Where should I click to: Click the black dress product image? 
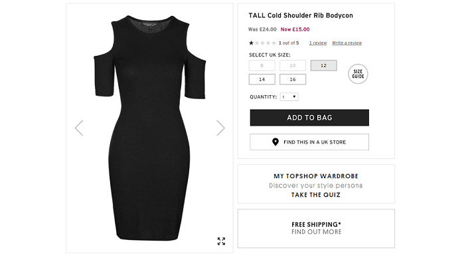150,128
